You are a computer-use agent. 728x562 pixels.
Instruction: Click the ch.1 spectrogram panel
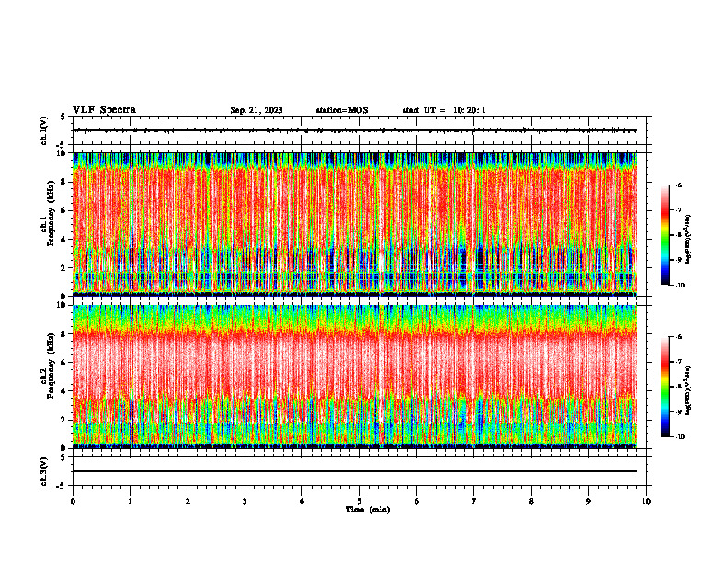coord(355,224)
